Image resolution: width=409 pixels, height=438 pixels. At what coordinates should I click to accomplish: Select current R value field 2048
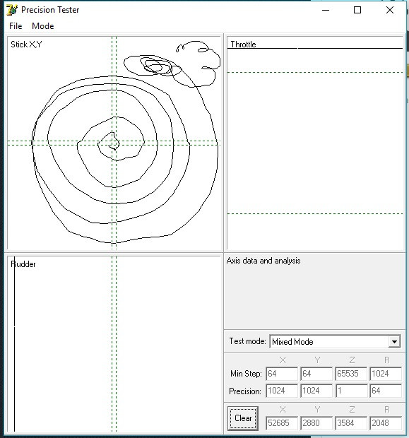386,423
